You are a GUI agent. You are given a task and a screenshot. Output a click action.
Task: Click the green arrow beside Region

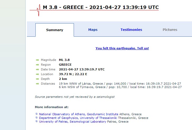point(37,65)
